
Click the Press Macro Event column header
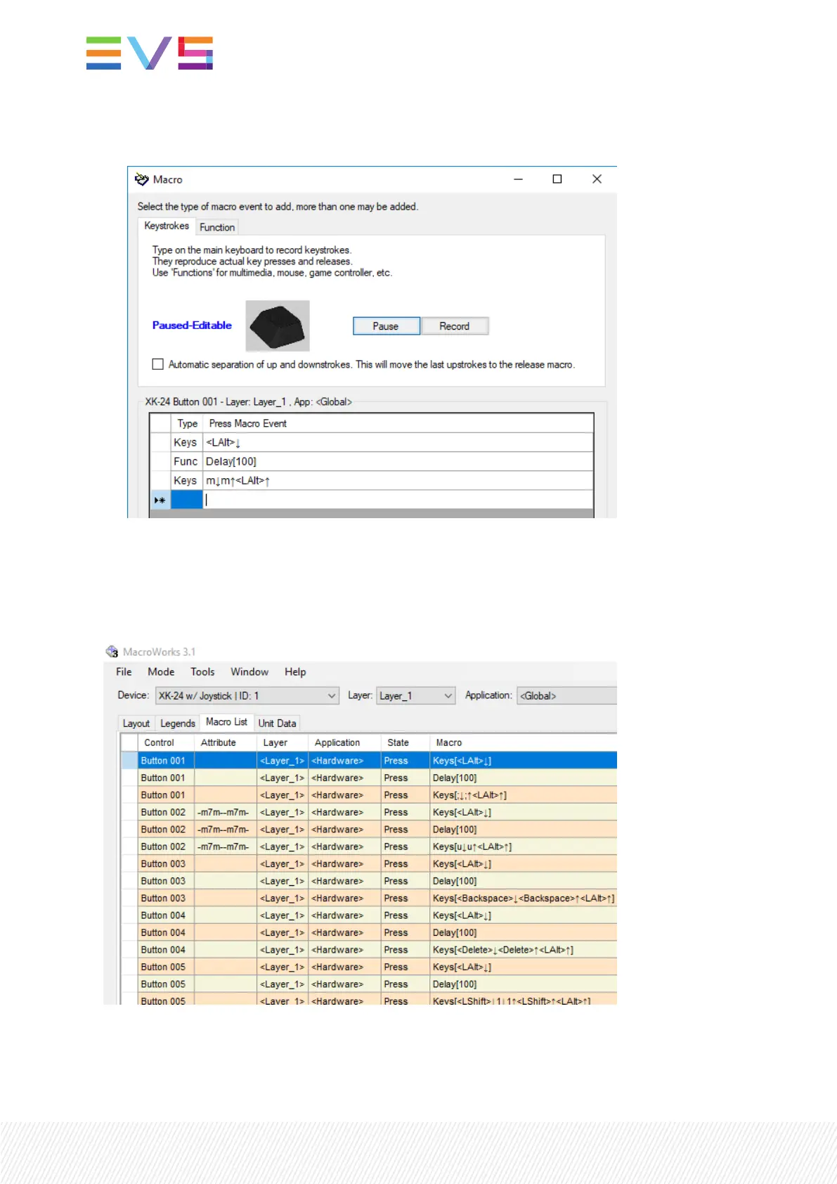pos(398,423)
